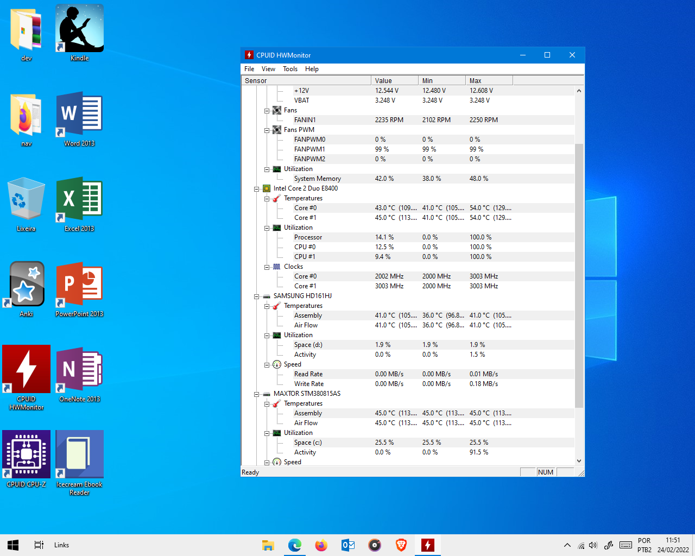
Task: Collapse MAXTOR STM380815AS tree node
Action: click(x=257, y=394)
